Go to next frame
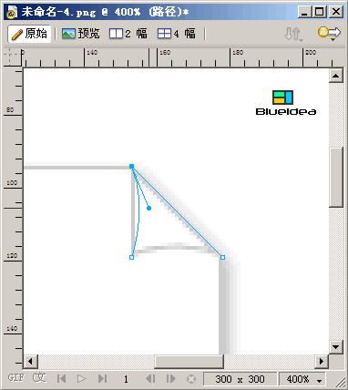 (171, 379)
